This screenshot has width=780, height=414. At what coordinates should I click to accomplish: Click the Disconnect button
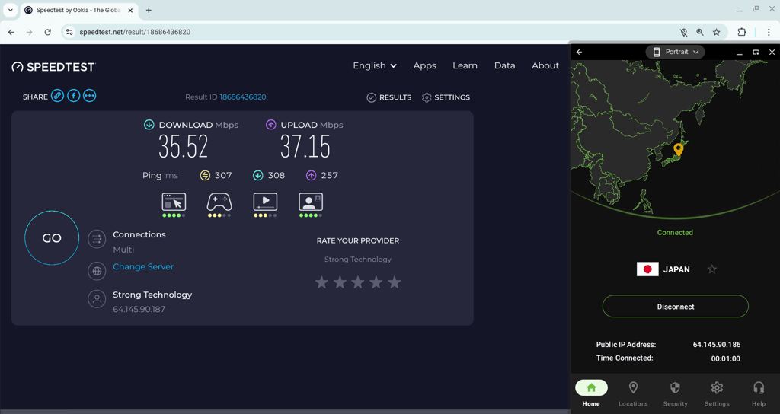(x=675, y=307)
